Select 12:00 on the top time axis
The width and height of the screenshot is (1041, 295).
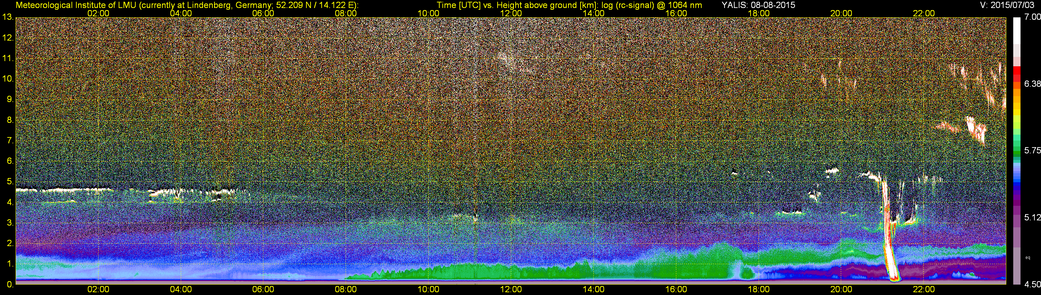(511, 13)
